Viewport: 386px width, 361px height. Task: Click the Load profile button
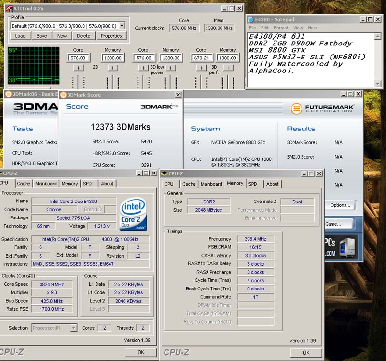point(20,36)
